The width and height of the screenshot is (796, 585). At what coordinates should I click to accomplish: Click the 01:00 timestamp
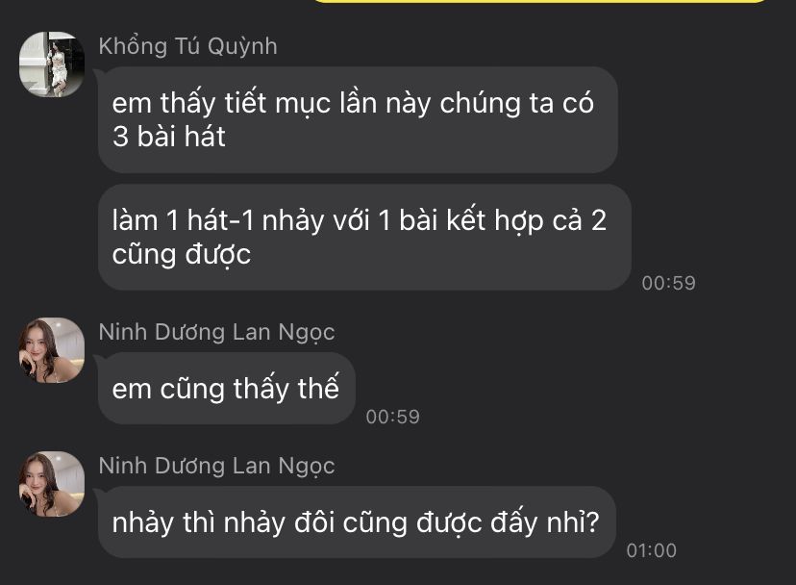point(652,550)
